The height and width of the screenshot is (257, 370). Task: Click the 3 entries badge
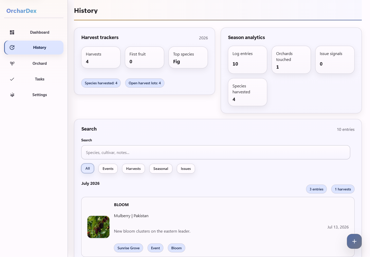(316, 189)
